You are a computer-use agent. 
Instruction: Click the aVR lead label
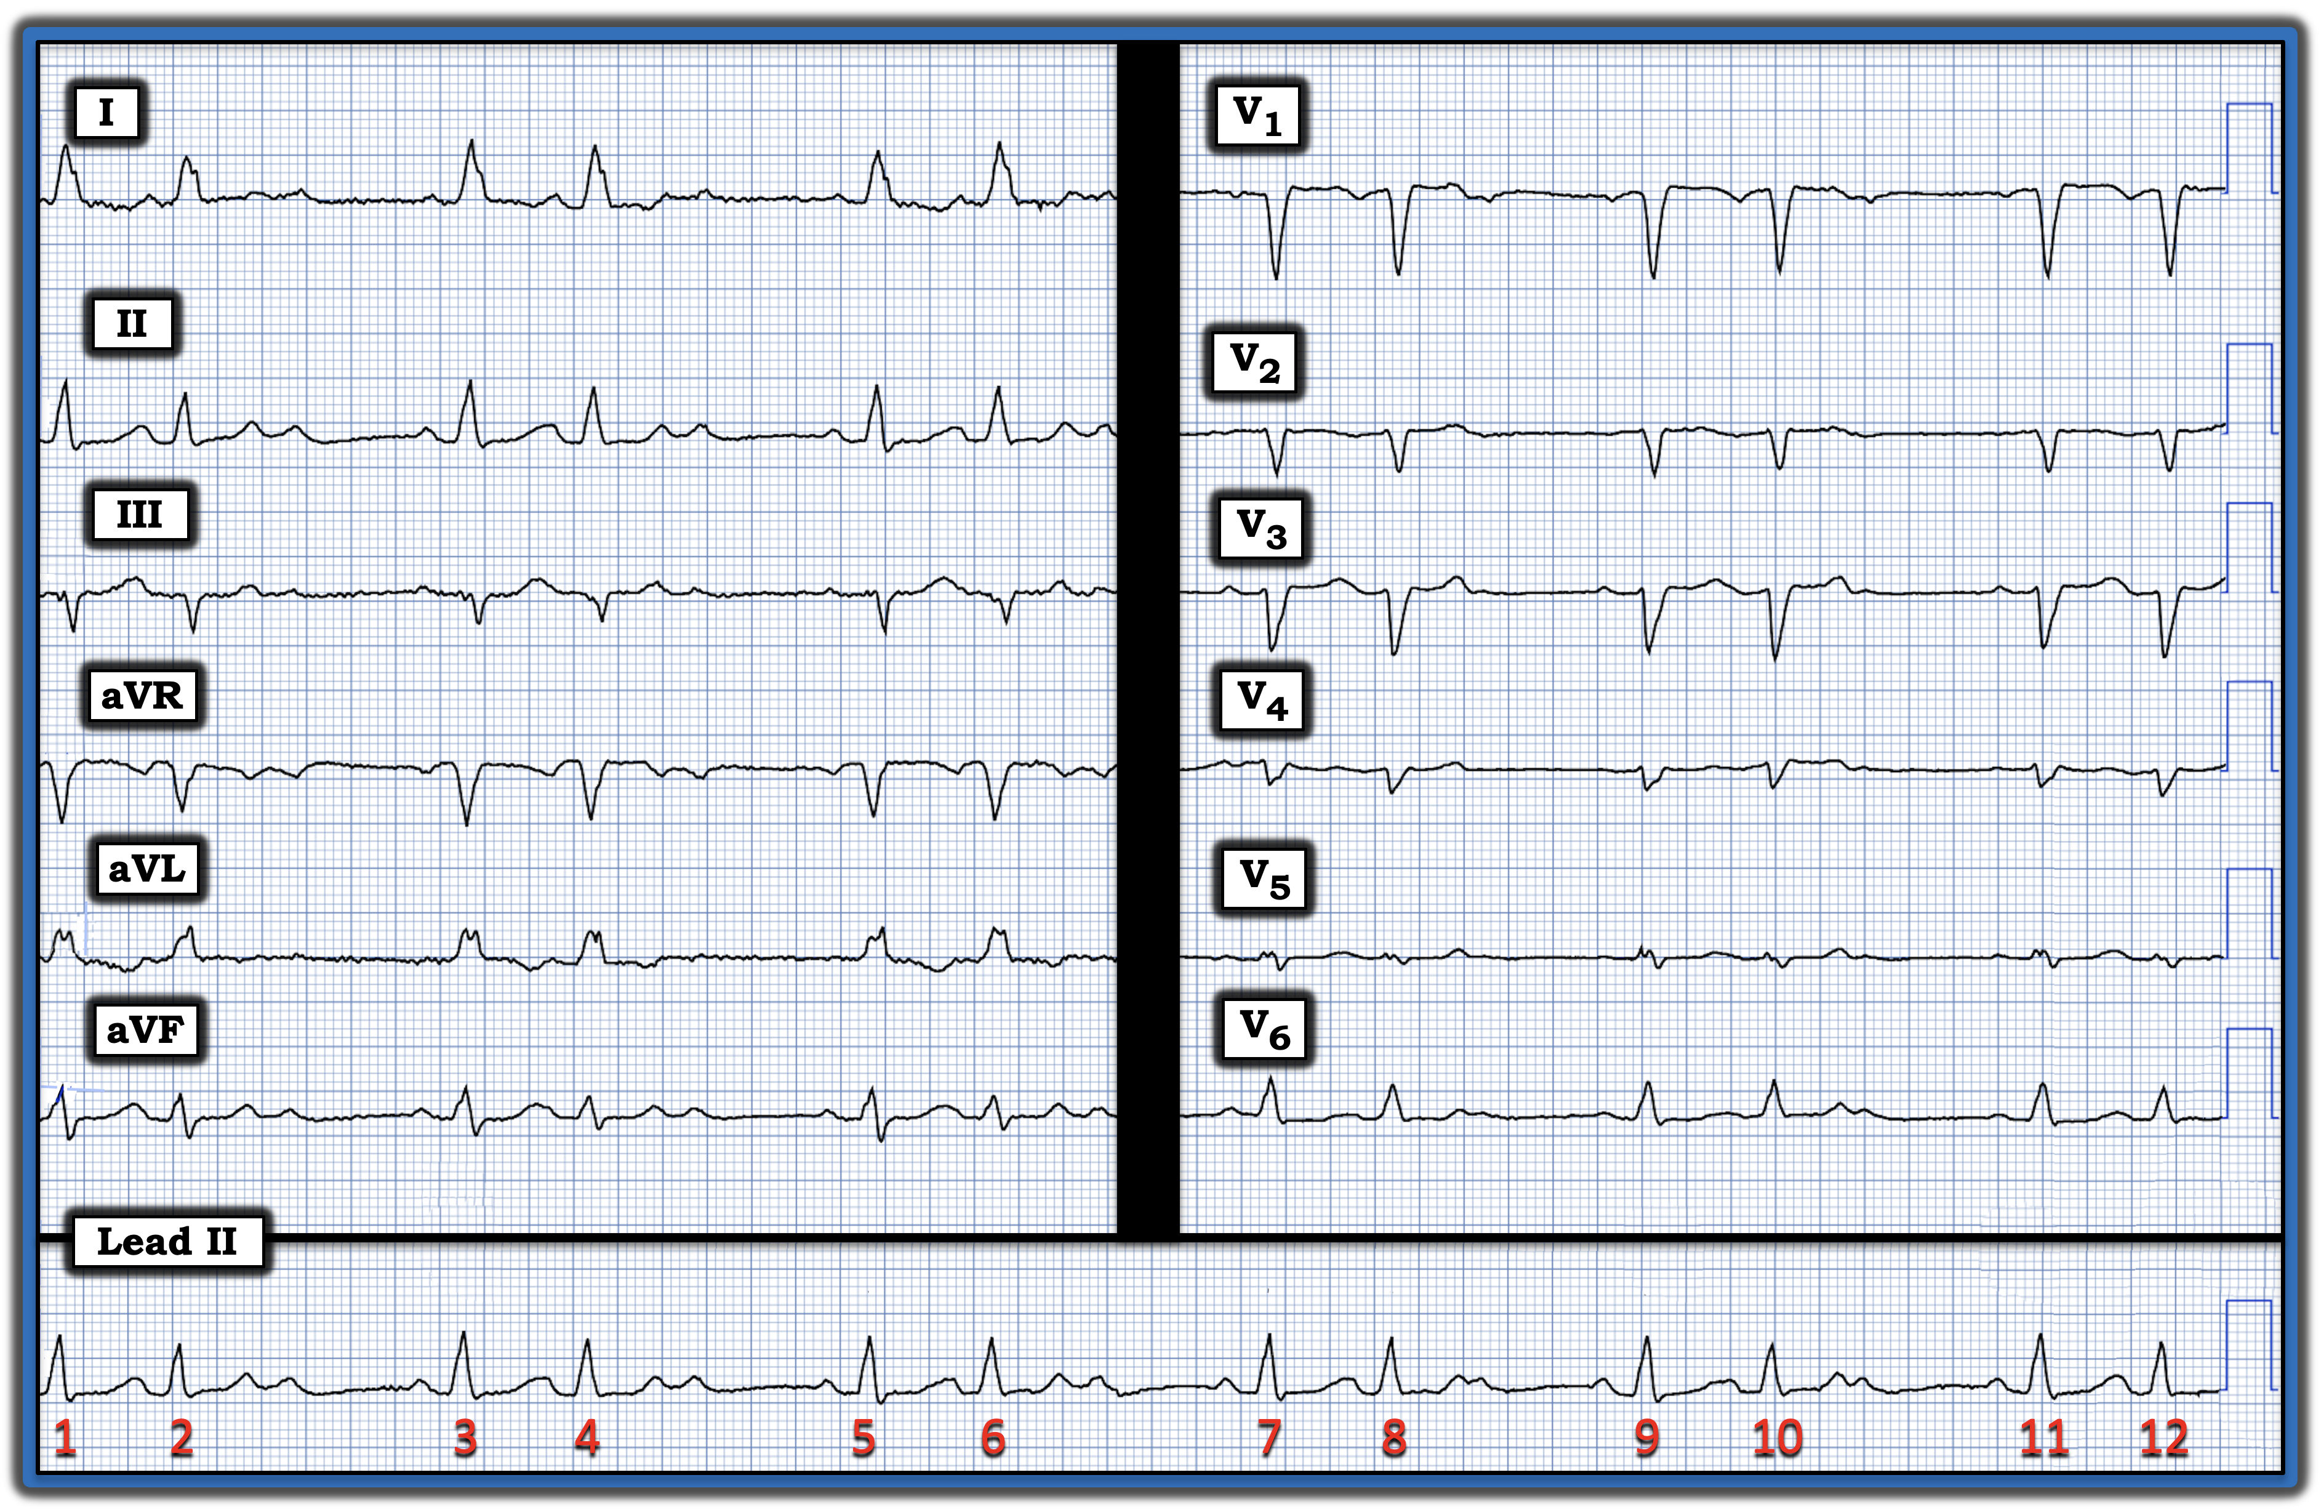(x=142, y=696)
